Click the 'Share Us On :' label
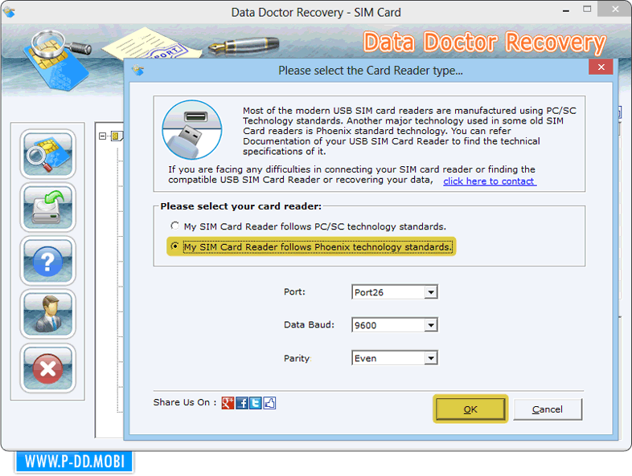 (185, 402)
